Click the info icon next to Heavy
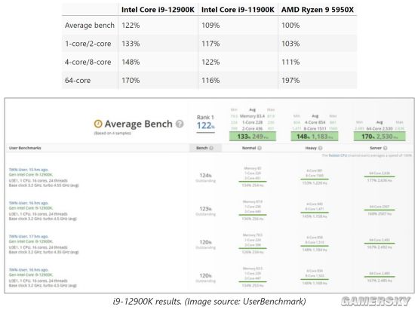The width and height of the screenshot is (415, 310). click(x=320, y=148)
